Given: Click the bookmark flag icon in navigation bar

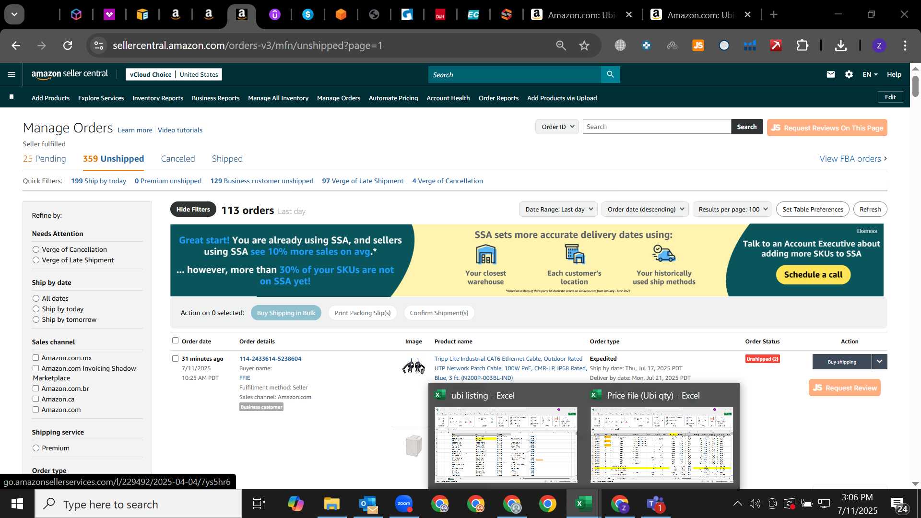Looking at the screenshot, I should tap(12, 97).
